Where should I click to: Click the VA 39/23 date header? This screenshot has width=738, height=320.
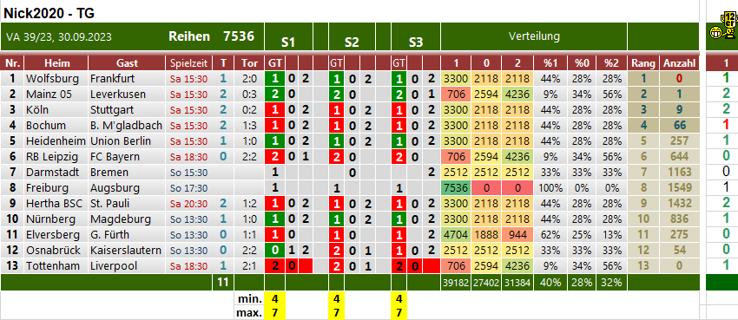(x=59, y=37)
